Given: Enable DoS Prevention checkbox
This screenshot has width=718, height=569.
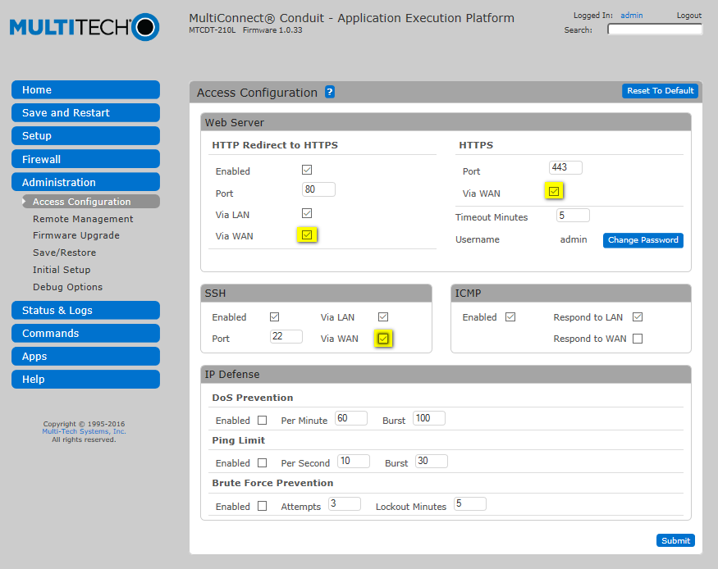Looking at the screenshot, I should (263, 420).
